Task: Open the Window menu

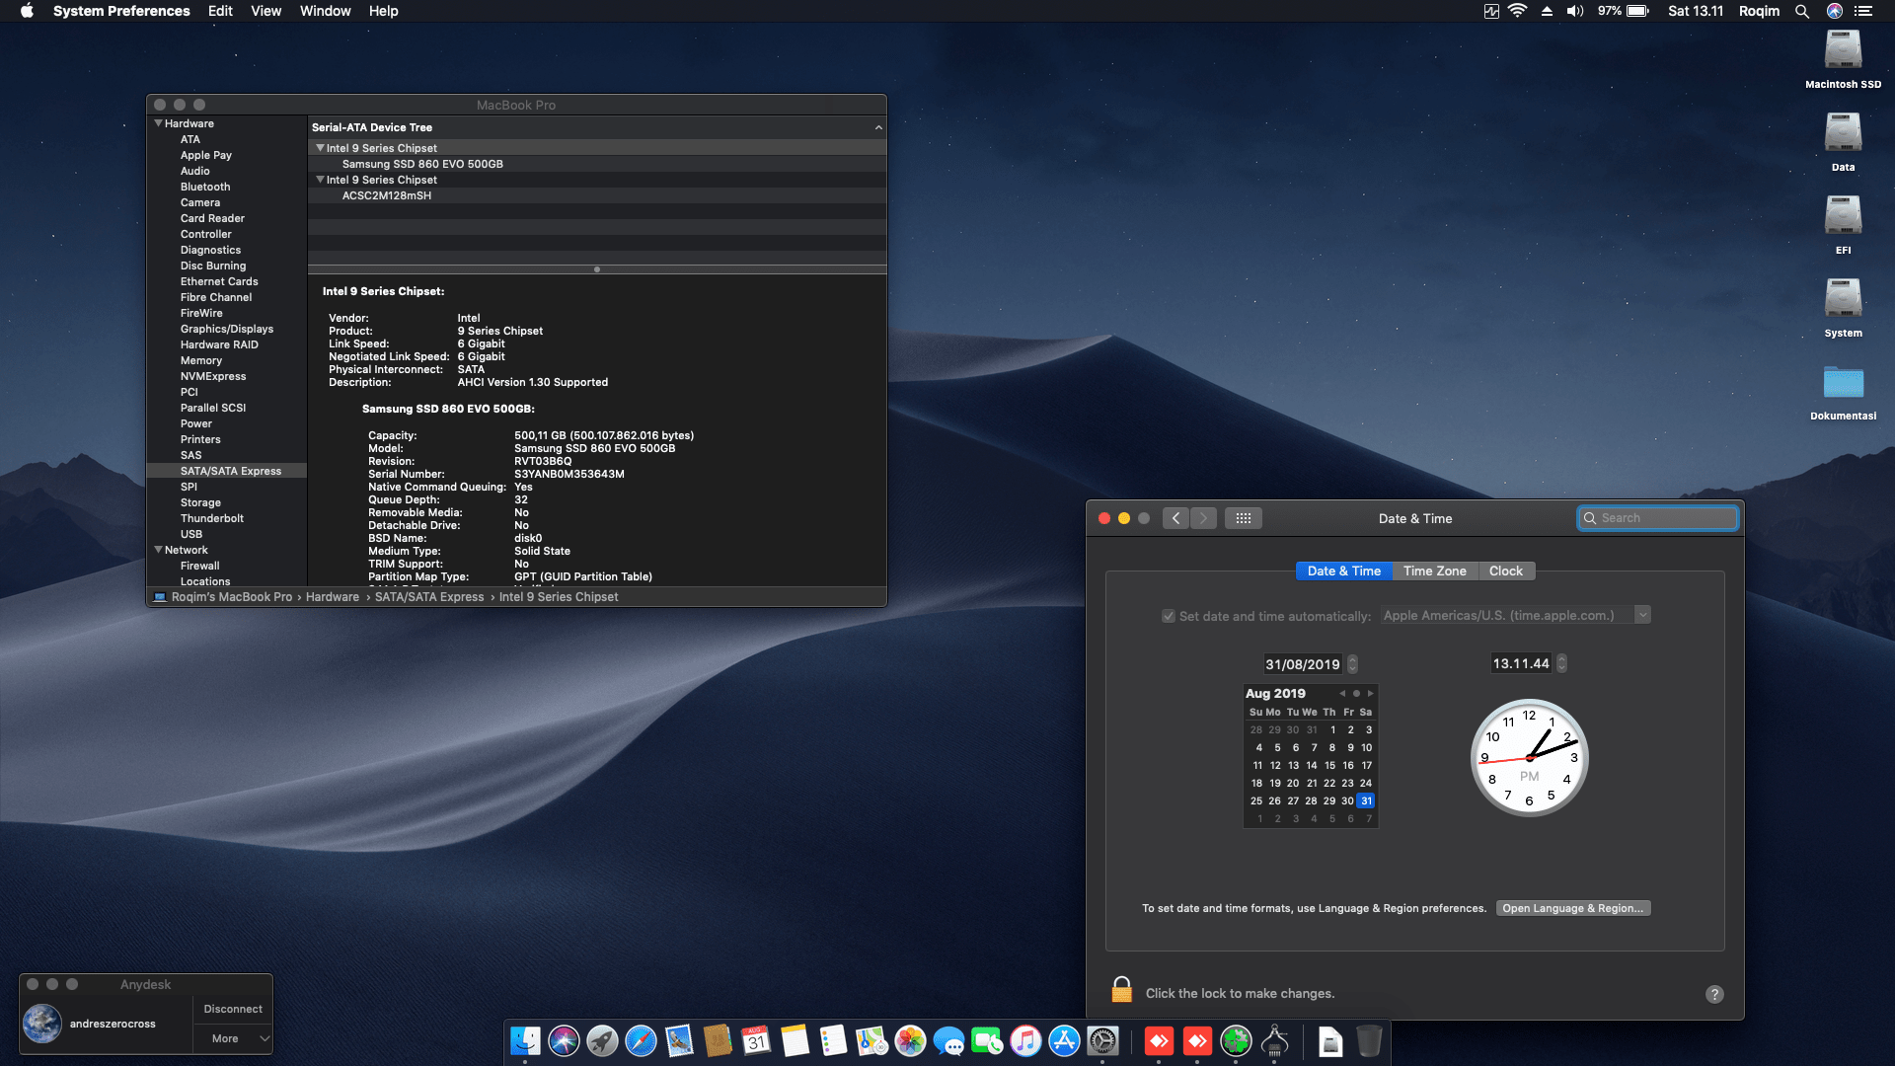Action: pyautogui.click(x=325, y=11)
